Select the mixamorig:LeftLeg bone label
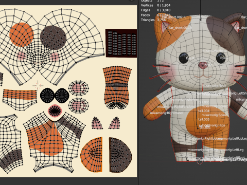The image size is (247, 185). 230,150
